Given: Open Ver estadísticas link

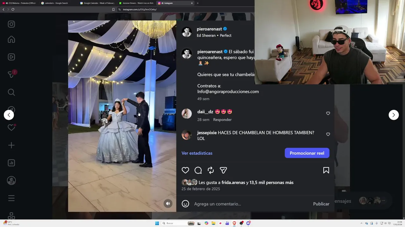Looking at the screenshot, I should (197, 153).
